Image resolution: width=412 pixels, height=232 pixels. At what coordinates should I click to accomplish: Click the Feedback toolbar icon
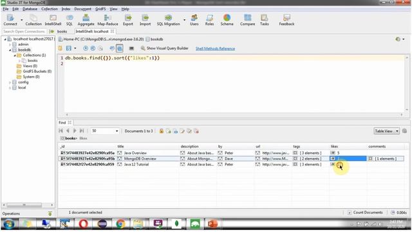click(286, 20)
